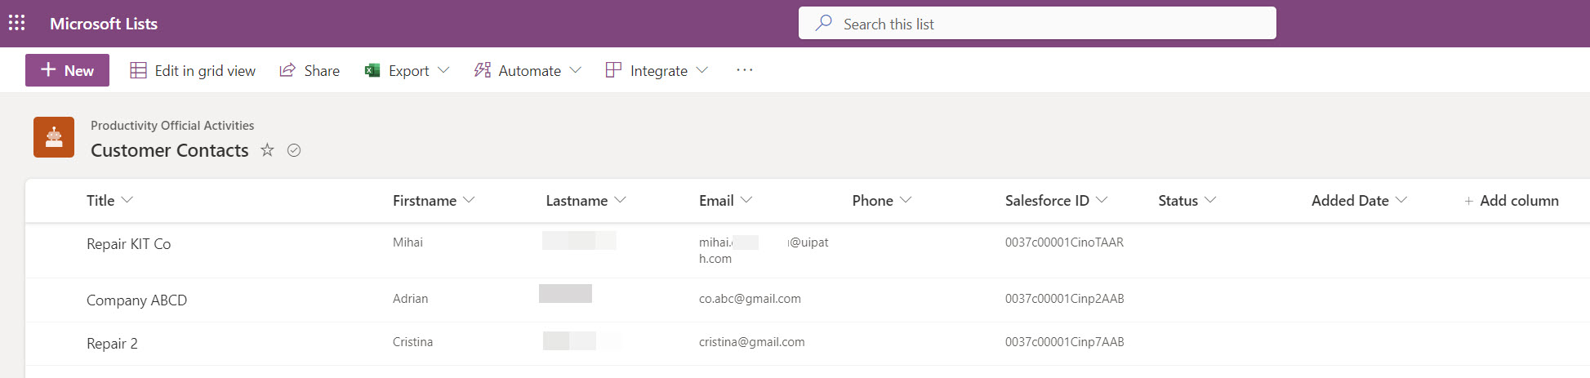
Task: Click the Add column button
Action: (x=1511, y=201)
